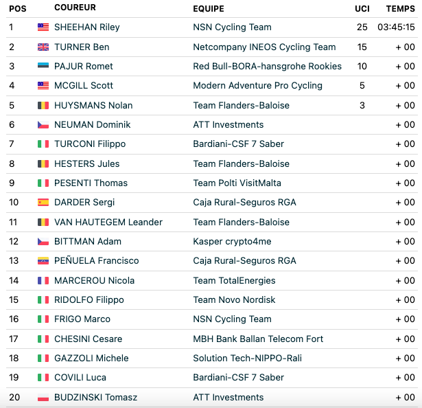
Task: Click the Belgian flag beside HUYSMANS Nolan
Action: point(43,105)
